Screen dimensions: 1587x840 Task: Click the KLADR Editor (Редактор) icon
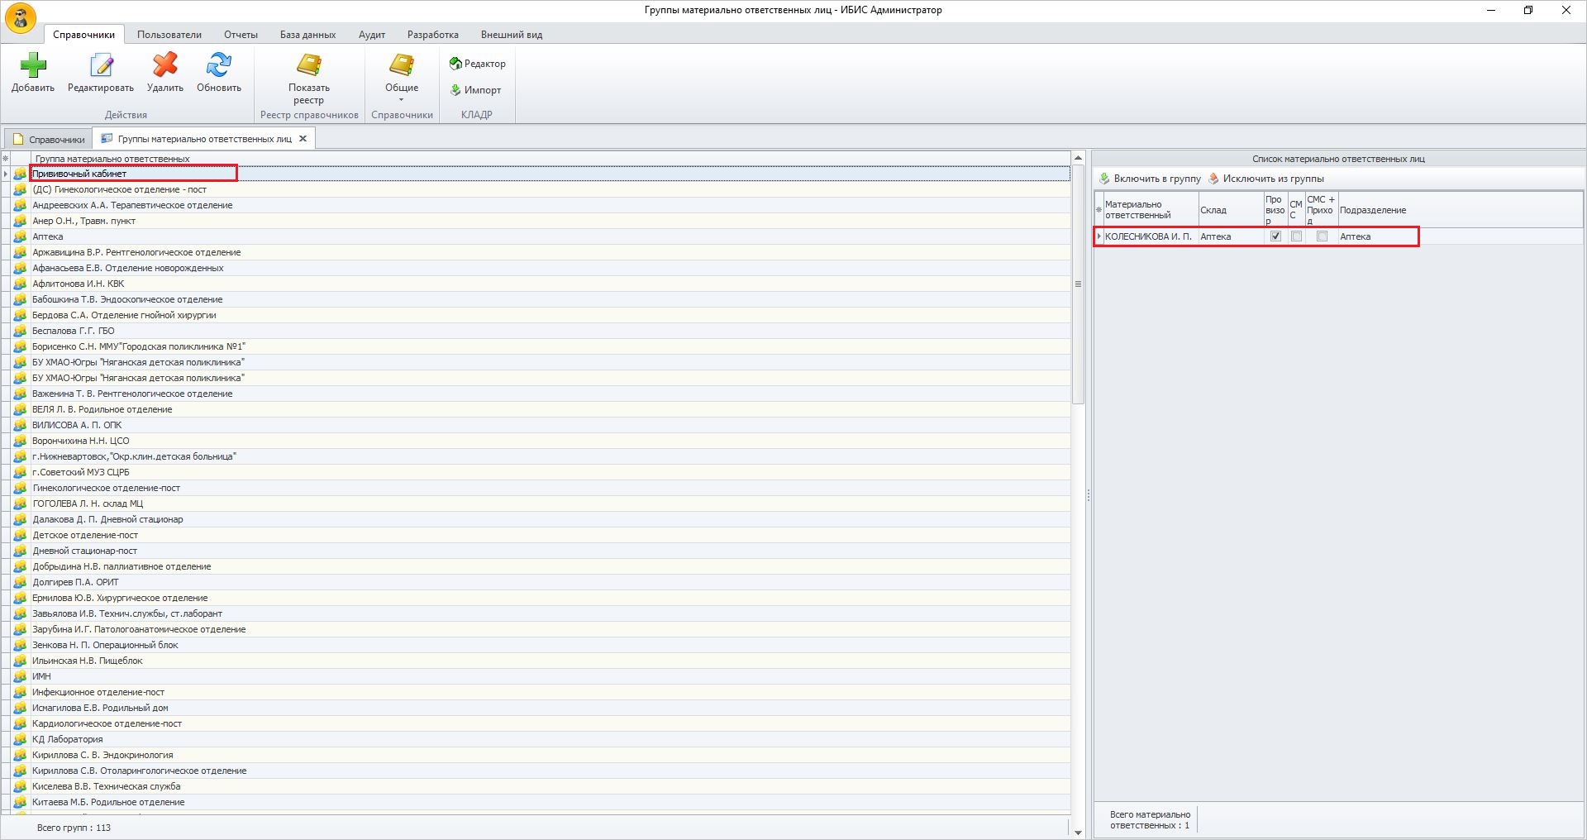click(455, 64)
